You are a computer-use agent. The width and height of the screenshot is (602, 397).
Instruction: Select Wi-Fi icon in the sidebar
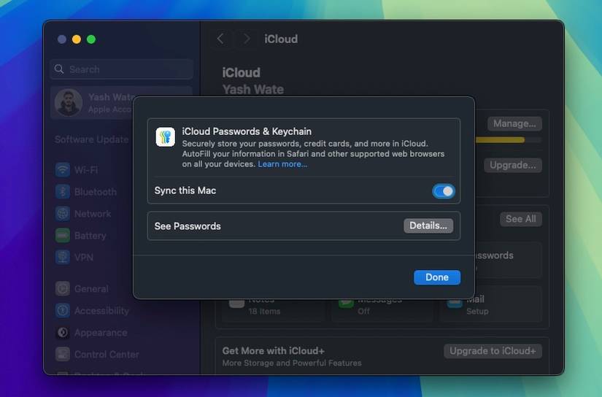coord(63,169)
